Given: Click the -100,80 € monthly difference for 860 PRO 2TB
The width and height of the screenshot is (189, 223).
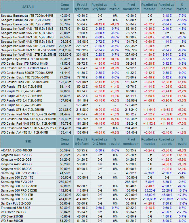Looking at the screenshot, I should [149, 199].
